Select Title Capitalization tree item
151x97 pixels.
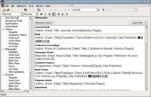coord(16,72)
